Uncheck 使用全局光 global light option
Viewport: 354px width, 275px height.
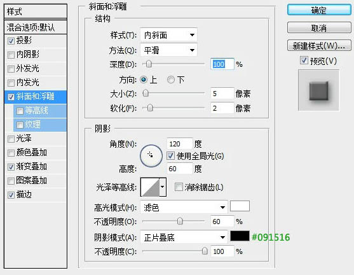[170, 155]
